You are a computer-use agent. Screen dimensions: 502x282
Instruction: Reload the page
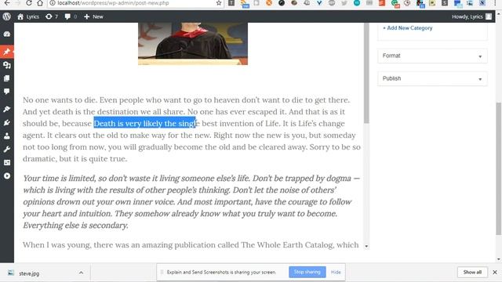click(x=29, y=3)
